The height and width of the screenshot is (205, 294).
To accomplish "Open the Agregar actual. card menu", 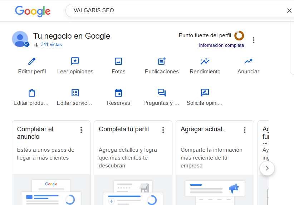I will point(245,130).
